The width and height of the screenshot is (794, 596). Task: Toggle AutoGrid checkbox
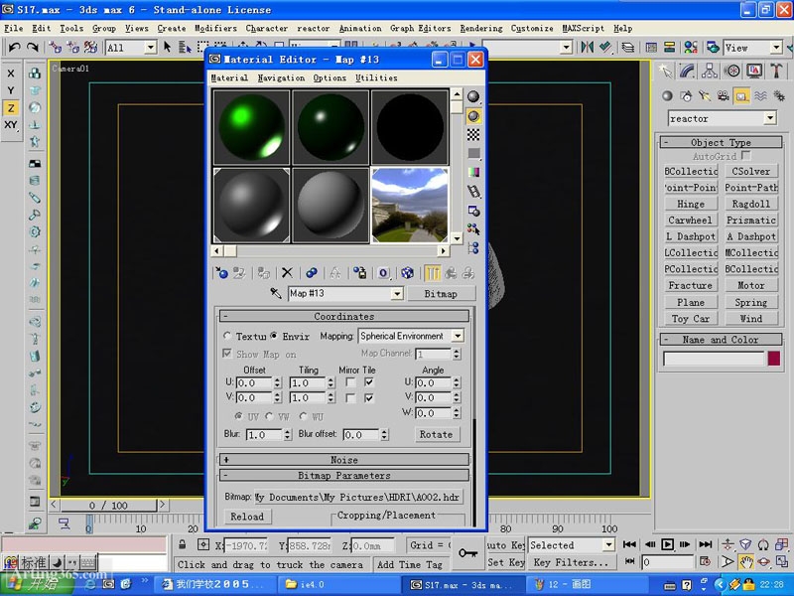pyautogui.click(x=746, y=155)
